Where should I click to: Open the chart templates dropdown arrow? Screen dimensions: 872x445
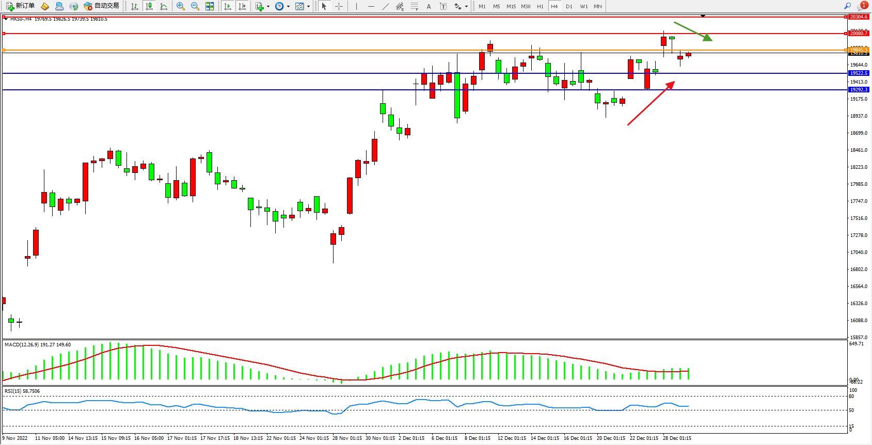coord(308,7)
